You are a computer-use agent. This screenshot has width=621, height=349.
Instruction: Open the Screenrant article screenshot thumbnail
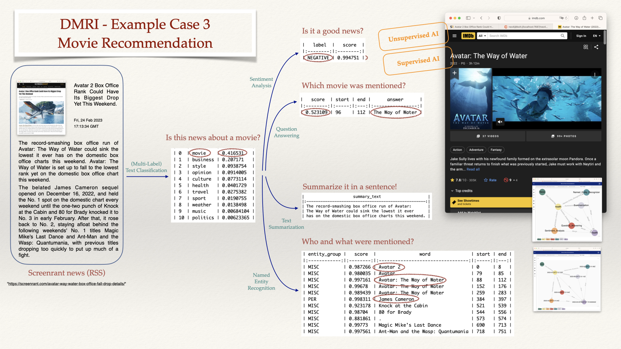(x=41, y=108)
